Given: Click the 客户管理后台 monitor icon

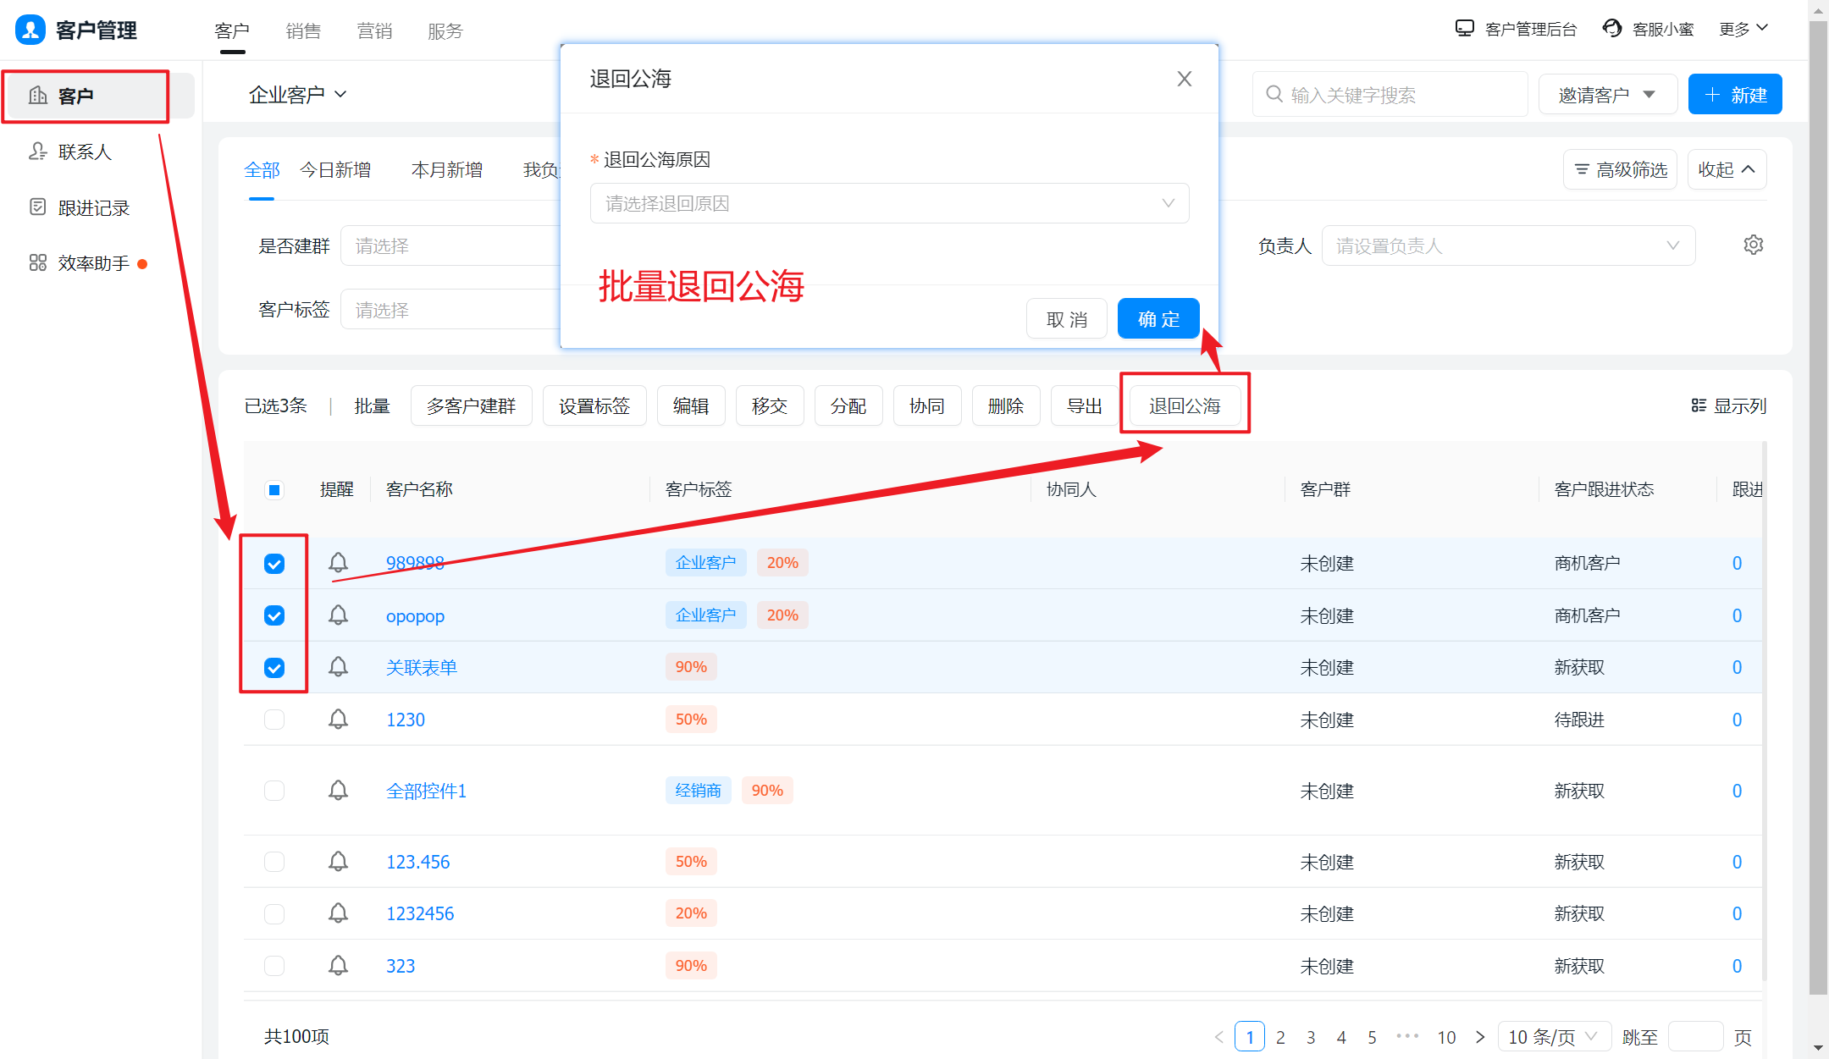Looking at the screenshot, I should [1464, 29].
